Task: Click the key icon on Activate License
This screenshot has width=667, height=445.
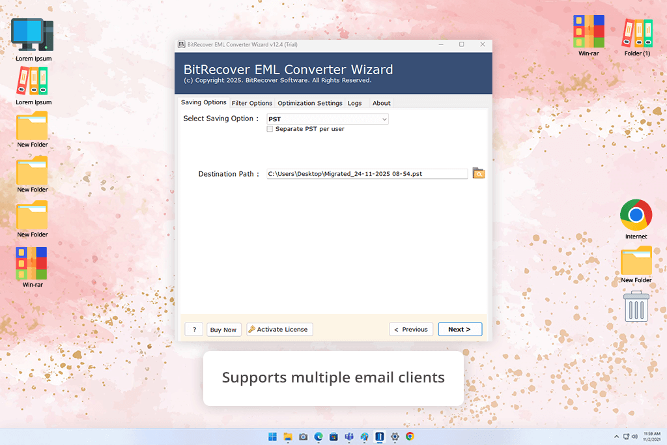Action: [x=252, y=329]
